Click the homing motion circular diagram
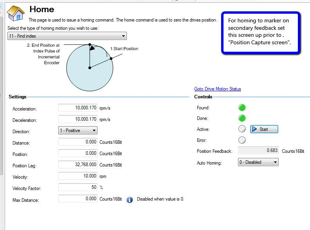The height and width of the screenshot is (230, 310). coord(90,67)
